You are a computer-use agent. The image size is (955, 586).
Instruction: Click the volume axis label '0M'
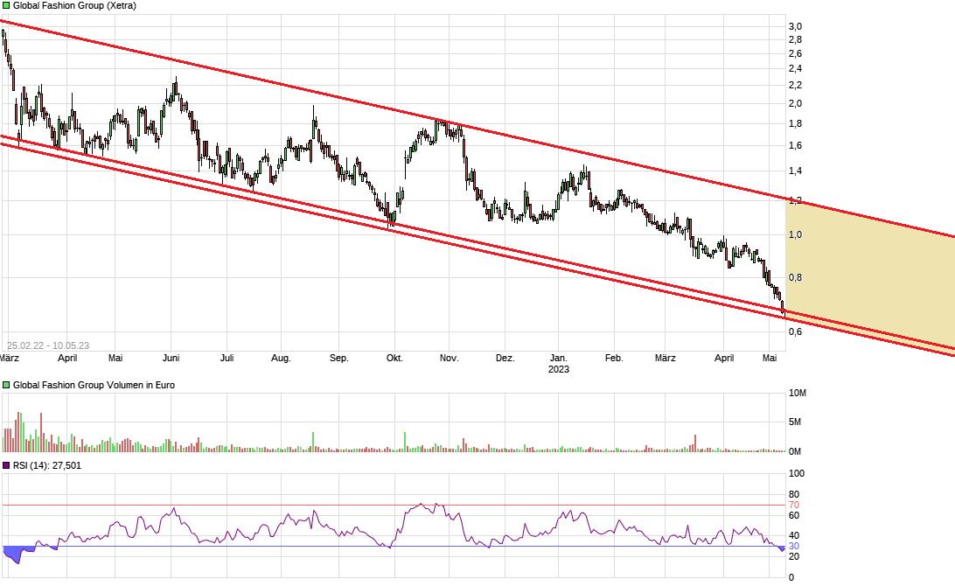[x=795, y=451]
